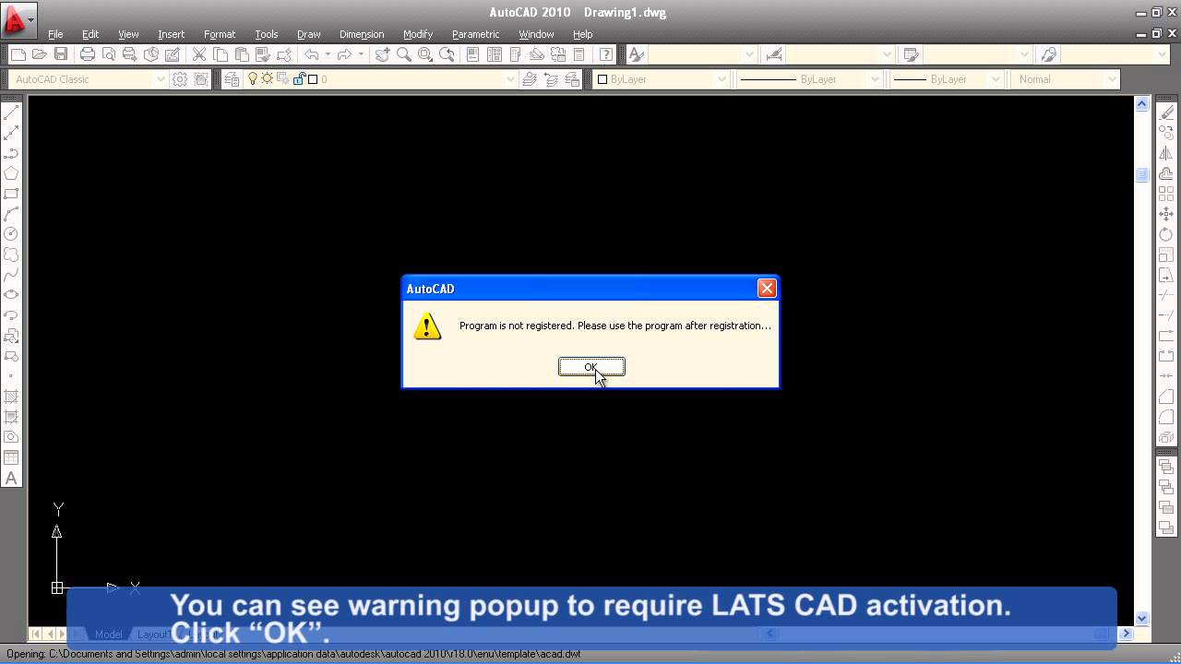Viewport: 1181px width, 664px height.
Task: Select the Line draw tool
Action: pyautogui.click(x=11, y=113)
